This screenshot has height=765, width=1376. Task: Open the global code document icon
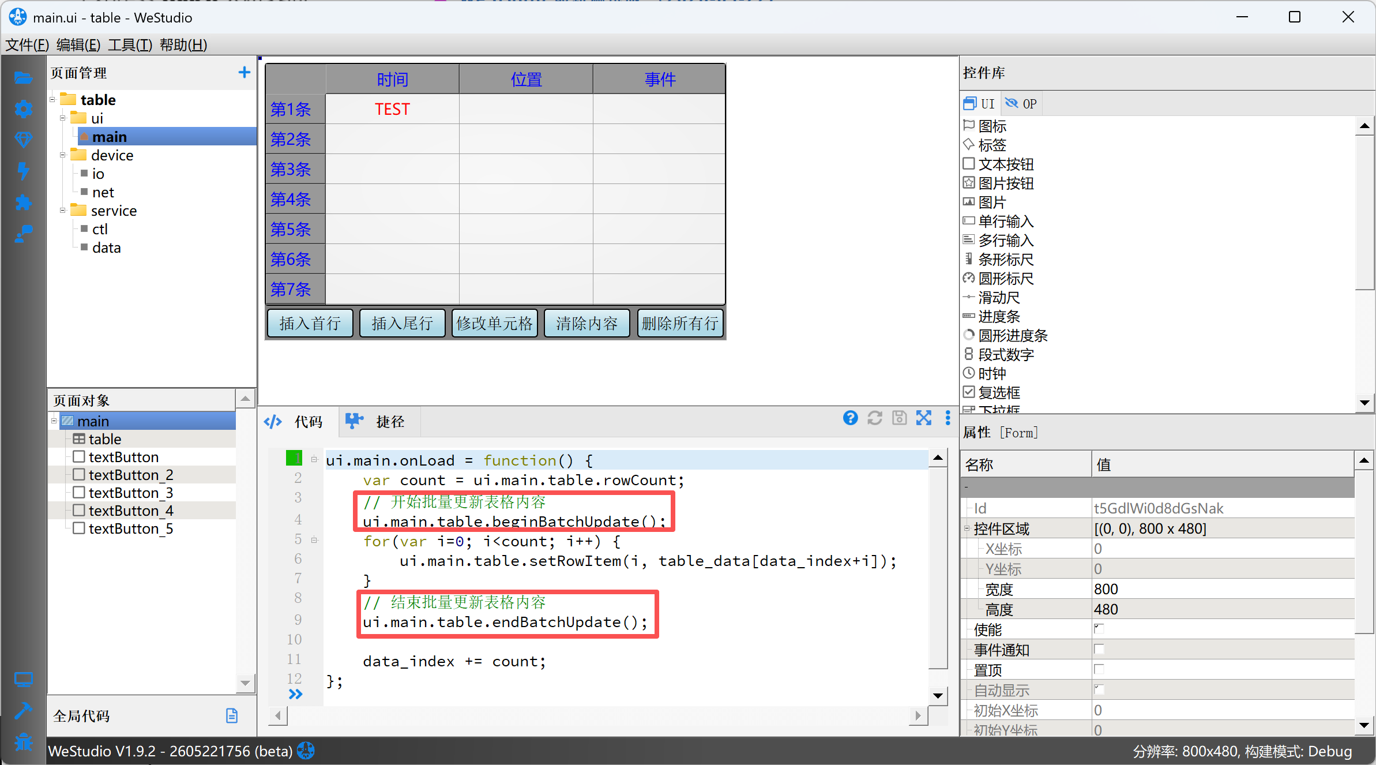[232, 715]
